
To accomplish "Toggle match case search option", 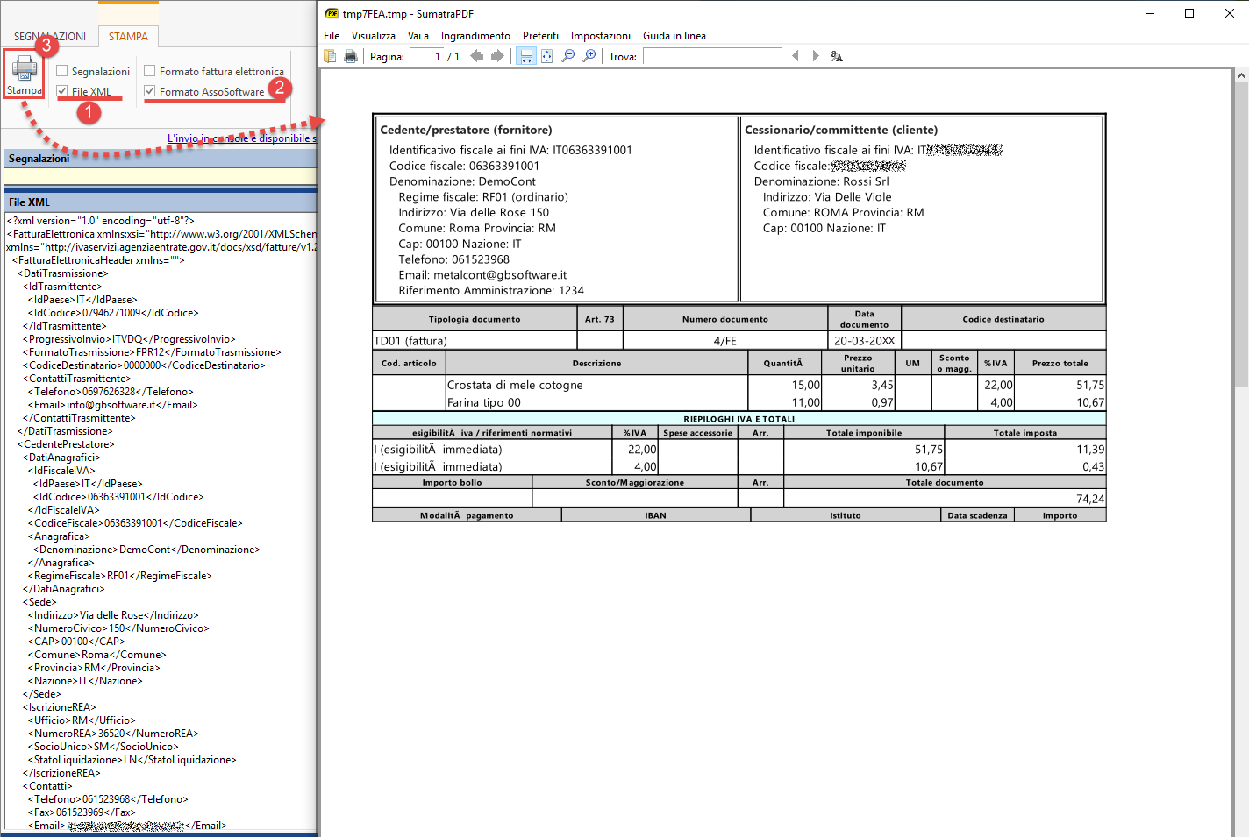I will [x=837, y=56].
